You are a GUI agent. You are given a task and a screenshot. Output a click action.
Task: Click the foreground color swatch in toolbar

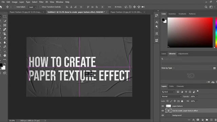click(x=1, y=65)
